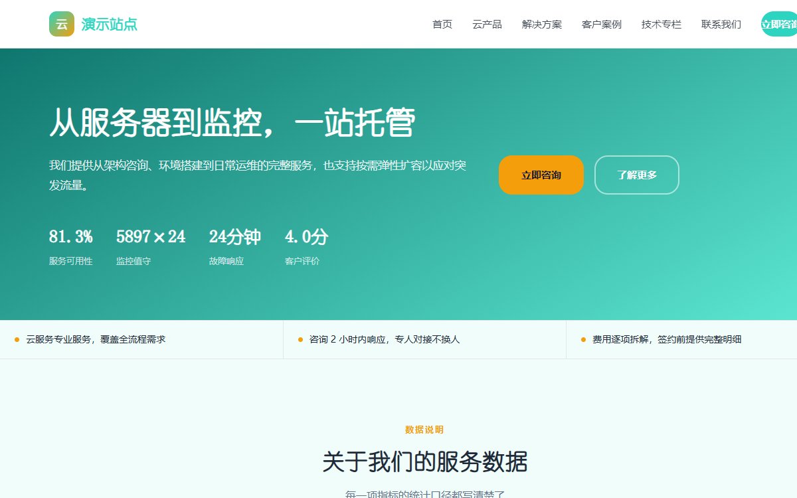This screenshot has width=797, height=498.
Task: Click the 关于我们的服务数据 heading
Action: coord(425,461)
